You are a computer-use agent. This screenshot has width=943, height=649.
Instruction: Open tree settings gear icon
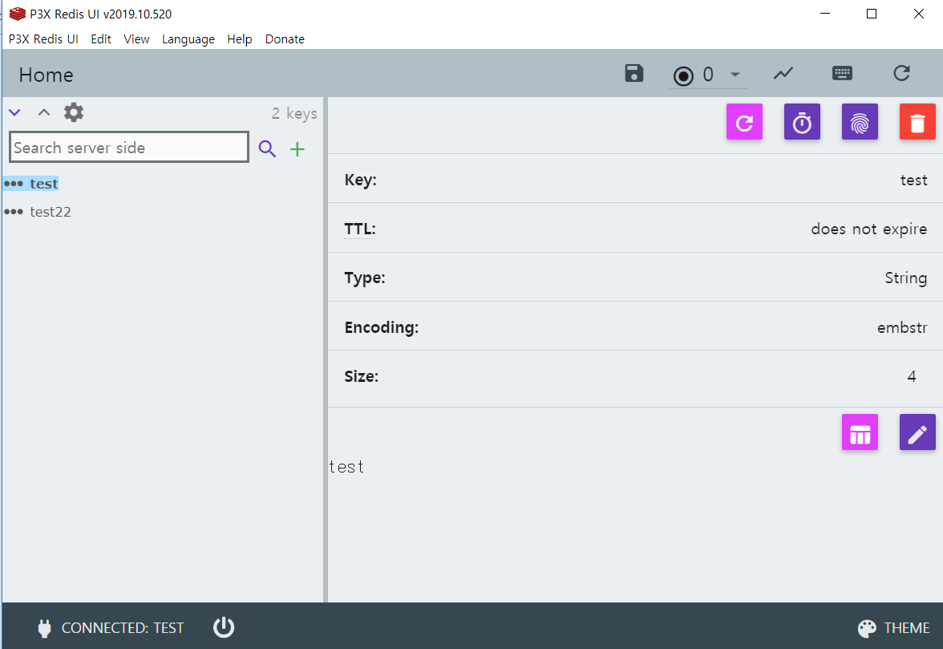(74, 112)
